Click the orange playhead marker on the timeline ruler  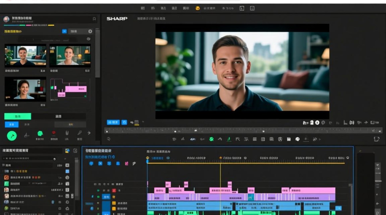click(221, 158)
